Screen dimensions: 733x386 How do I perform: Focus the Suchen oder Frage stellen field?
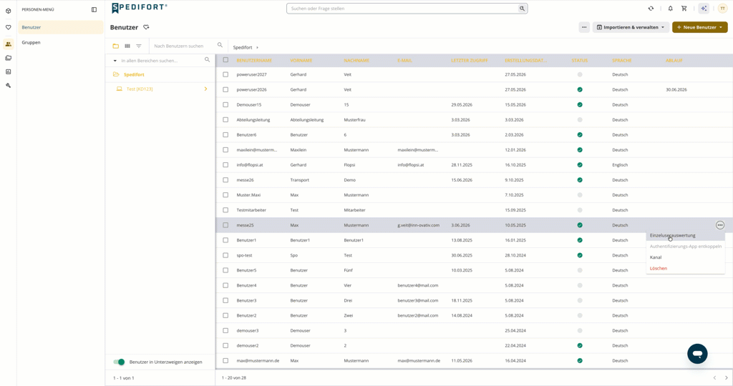[407, 9]
